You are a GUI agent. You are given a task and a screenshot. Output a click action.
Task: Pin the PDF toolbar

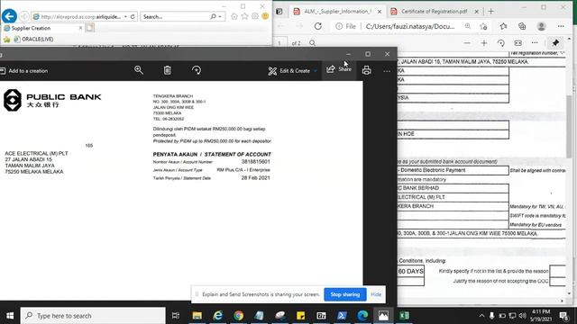pyautogui.click(x=555, y=43)
